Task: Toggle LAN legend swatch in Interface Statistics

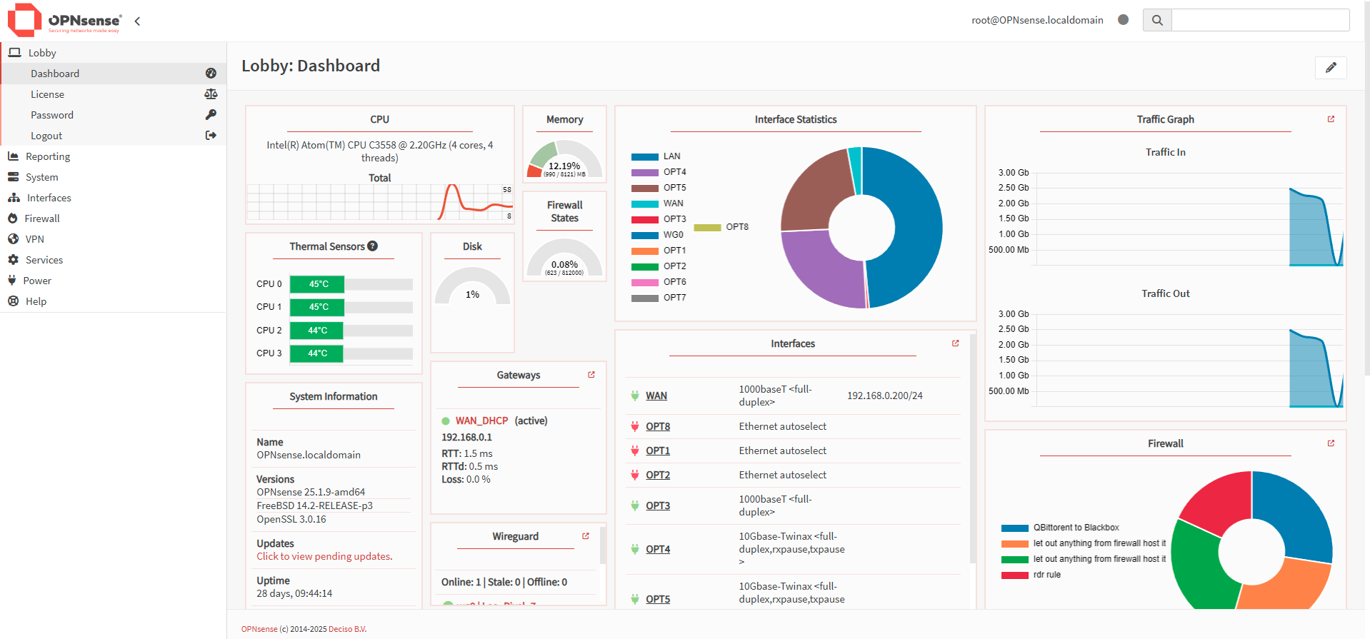Action: pos(645,156)
